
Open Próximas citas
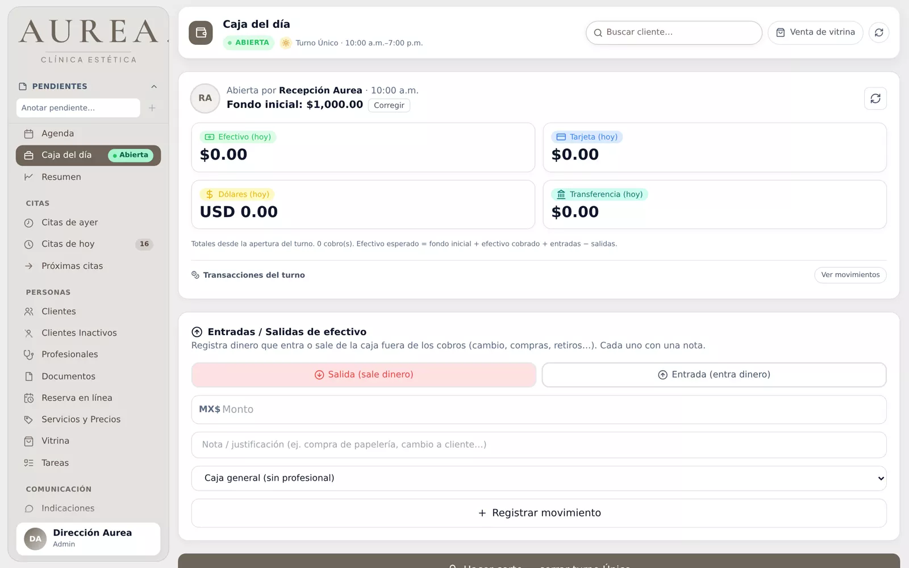tap(88, 266)
